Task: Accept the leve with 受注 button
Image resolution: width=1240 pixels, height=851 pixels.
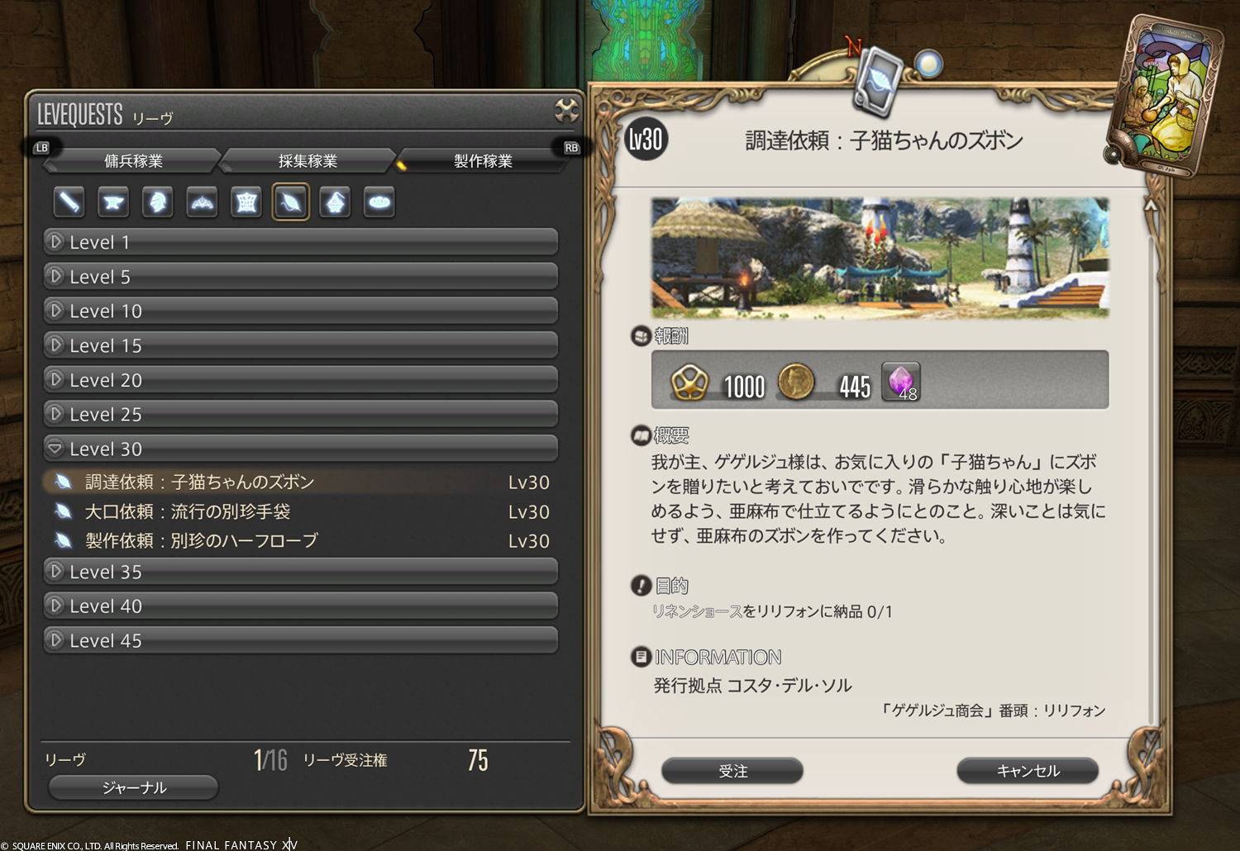Action: (732, 771)
